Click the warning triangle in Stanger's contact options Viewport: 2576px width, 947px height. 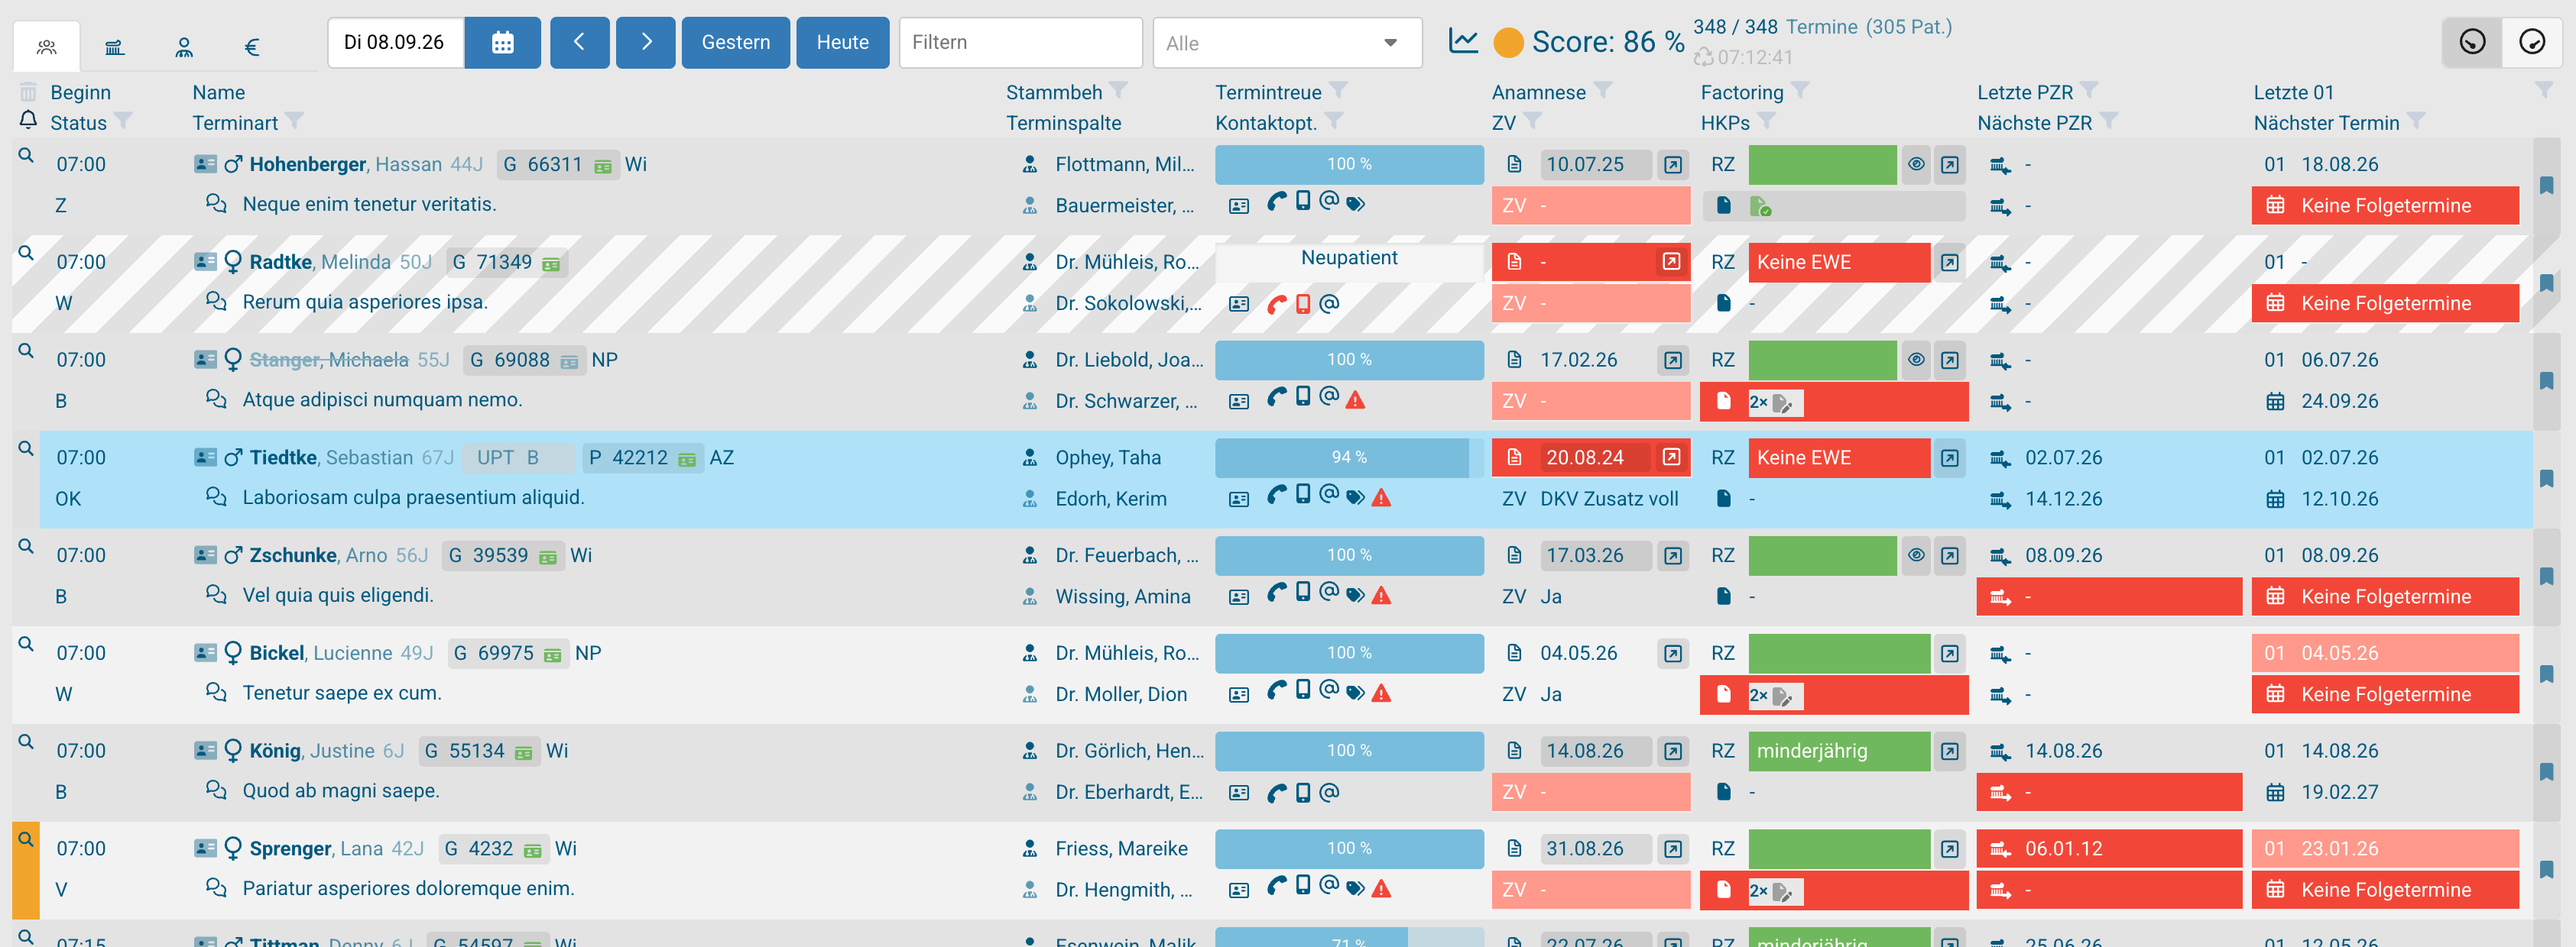coord(1355,401)
